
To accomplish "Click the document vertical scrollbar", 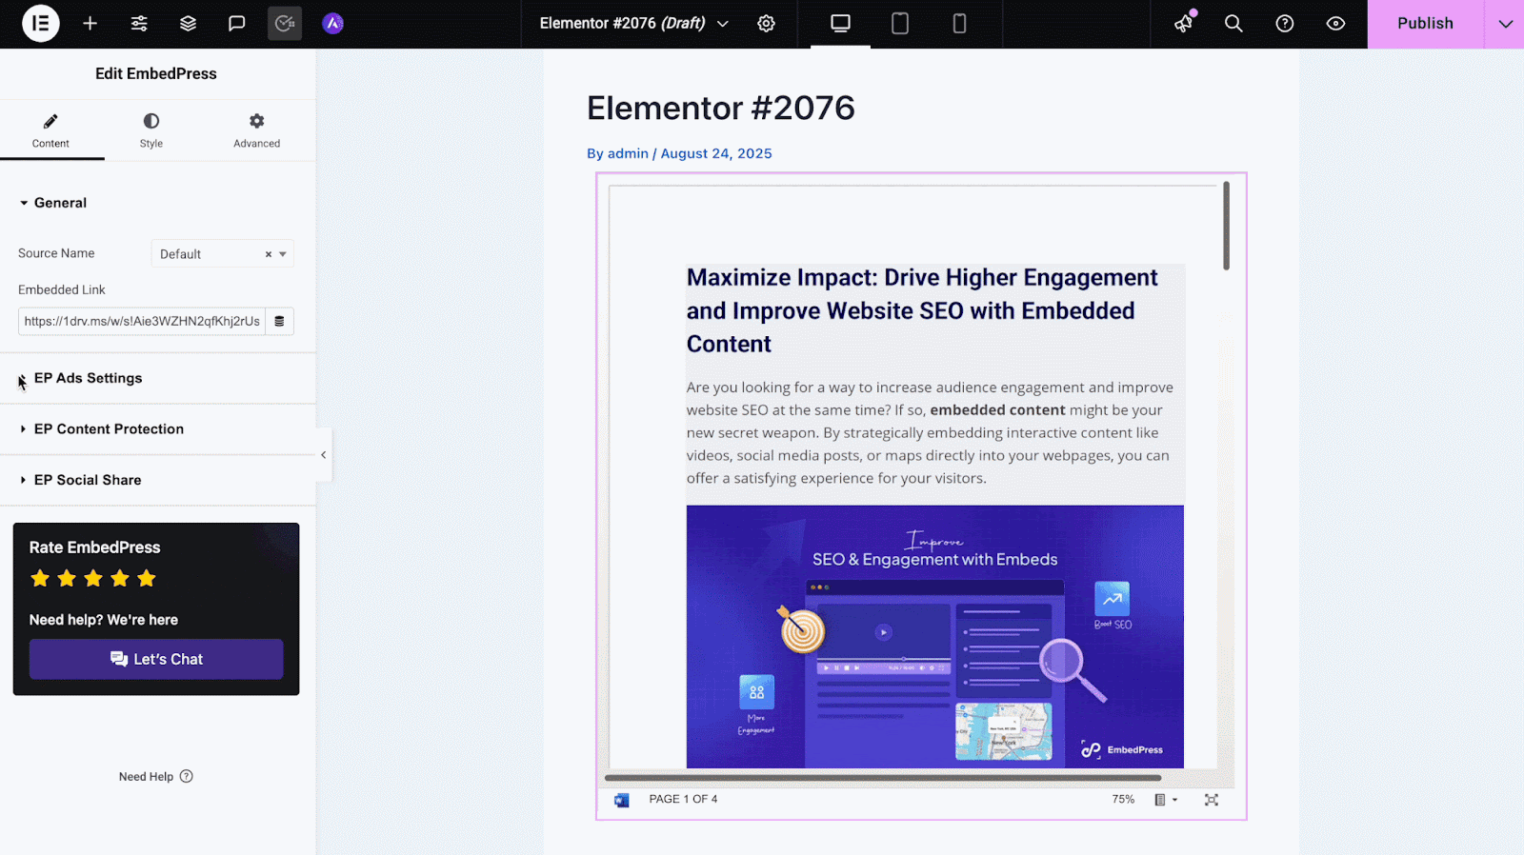I will [1226, 226].
